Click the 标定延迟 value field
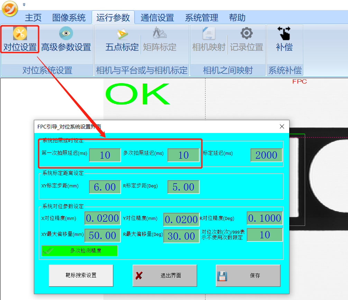The height and width of the screenshot is (300, 348). tap(266, 155)
